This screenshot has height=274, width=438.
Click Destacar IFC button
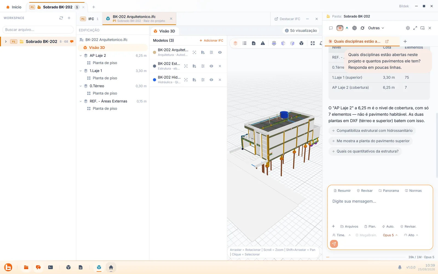point(287,19)
